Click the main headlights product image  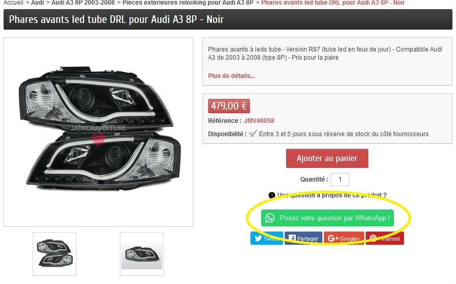point(98,132)
